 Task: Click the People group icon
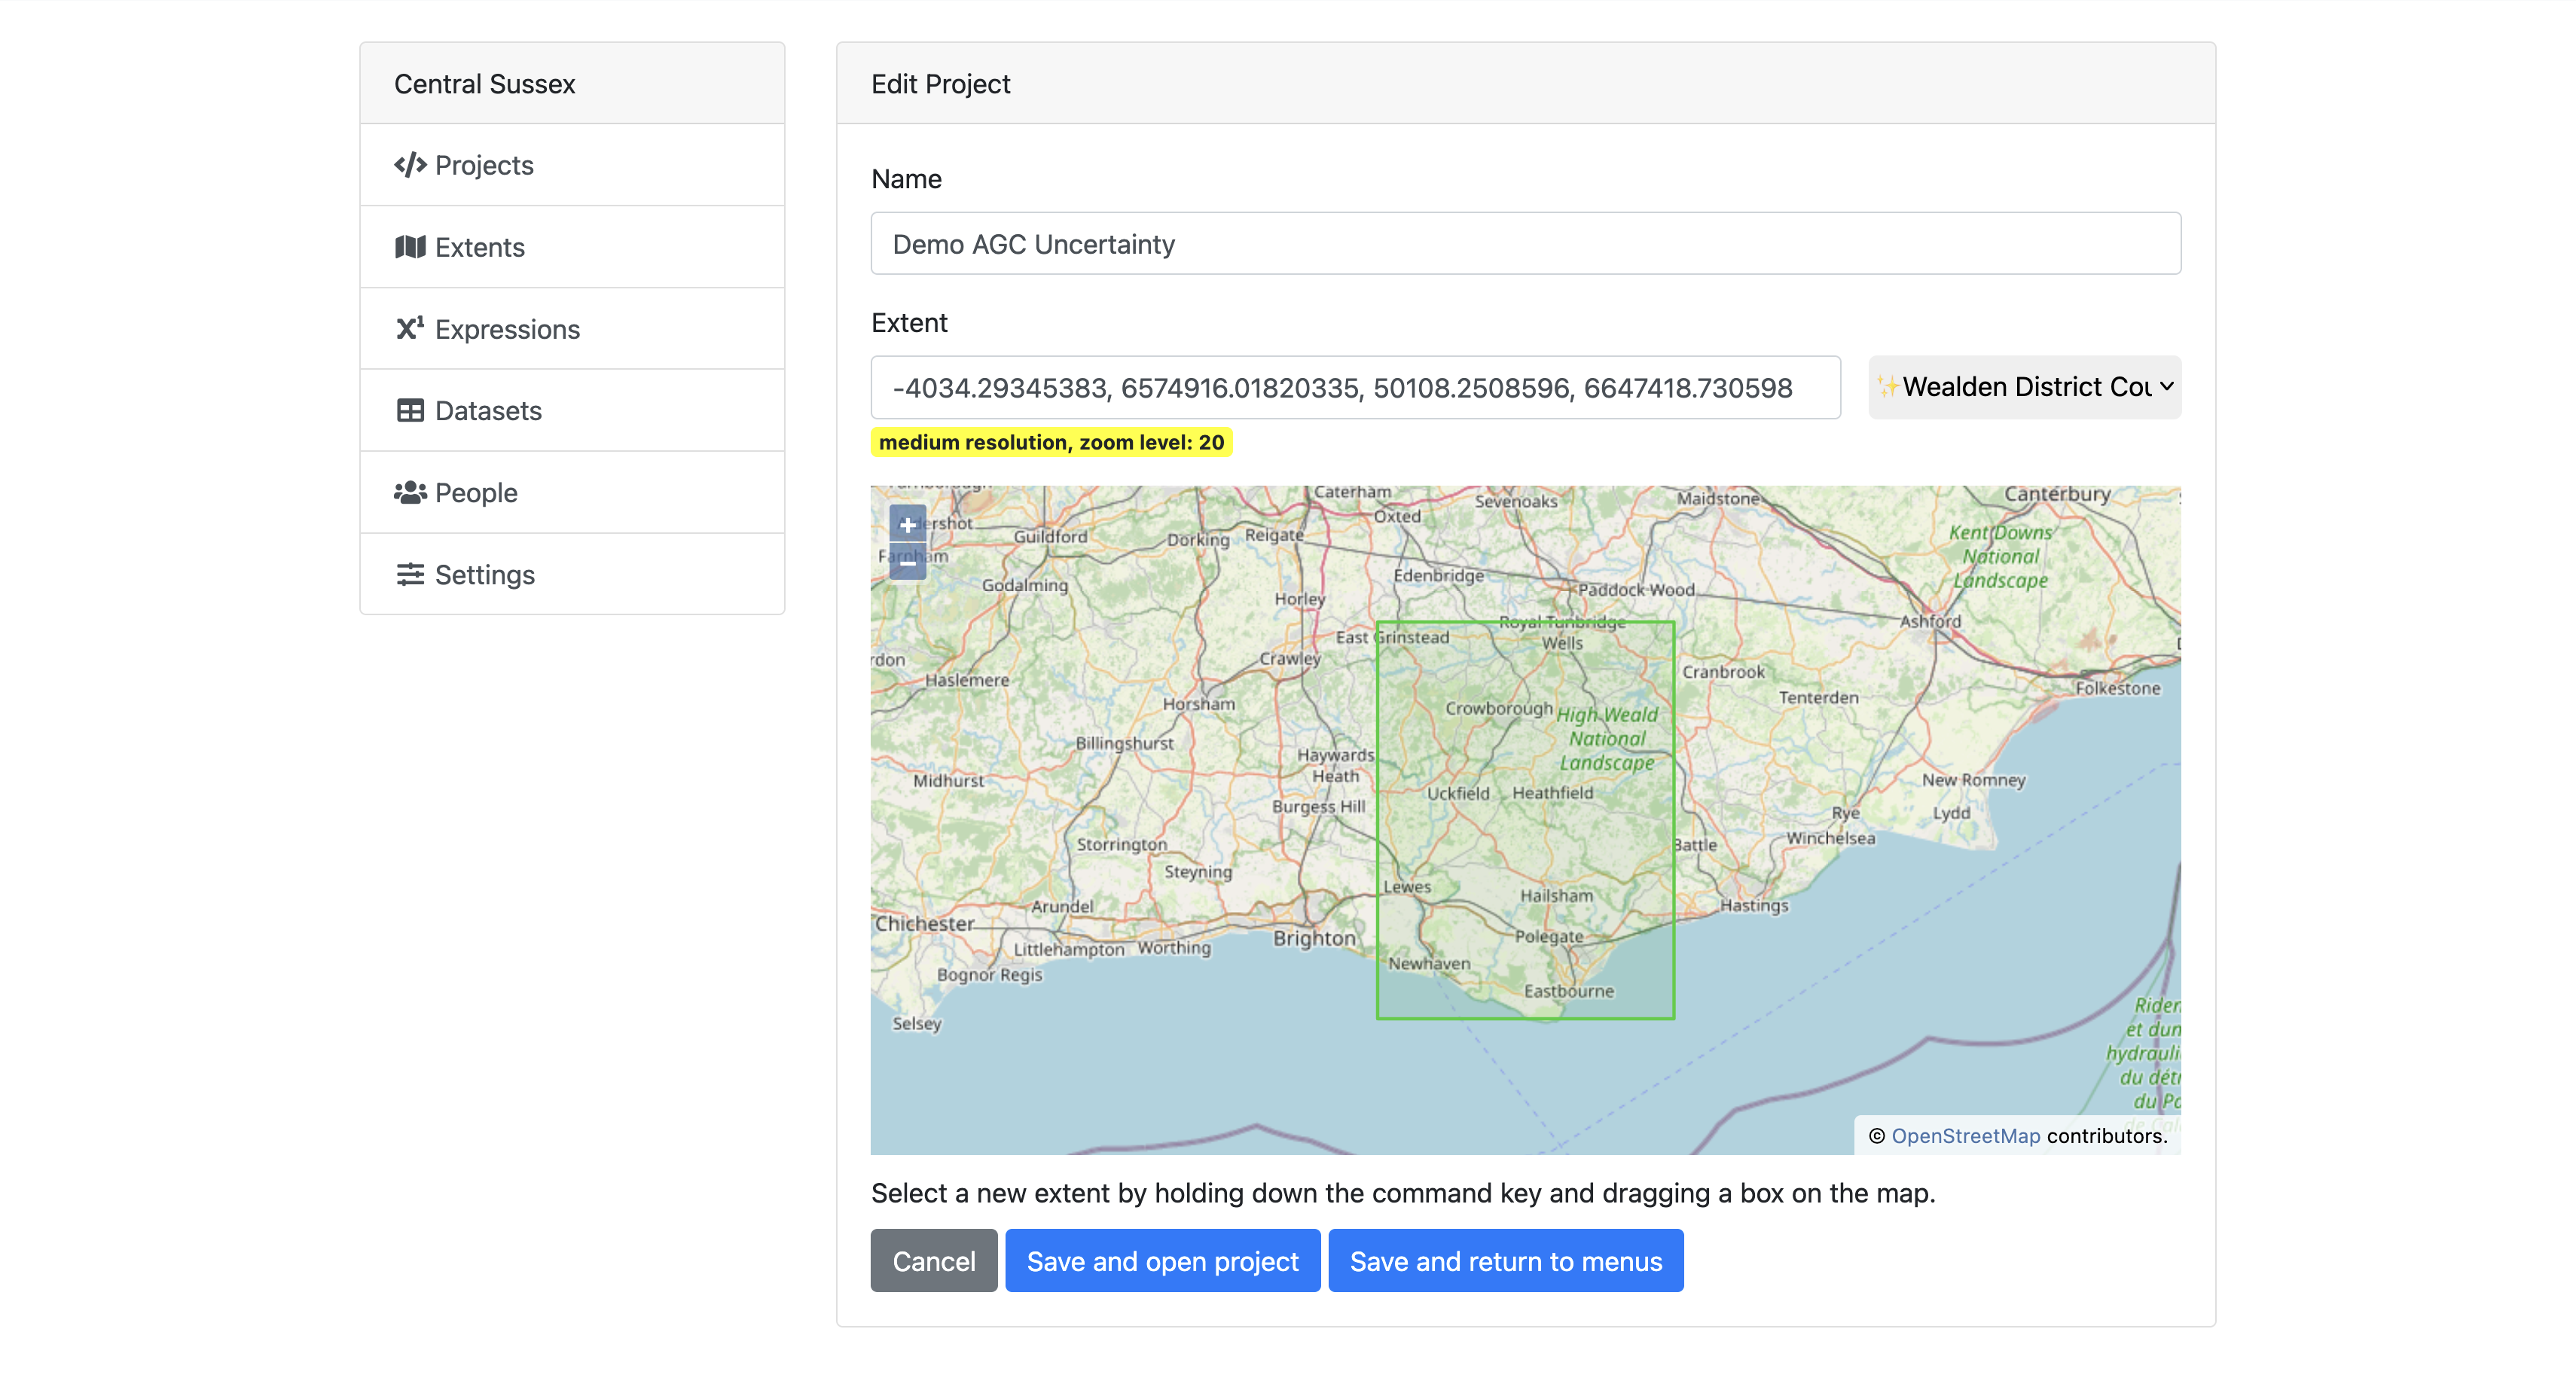coord(410,493)
